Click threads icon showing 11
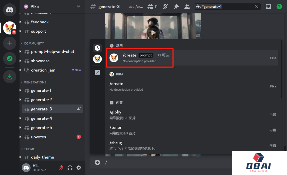The image size is (287, 175). pyautogui.click(x=153, y=7)
